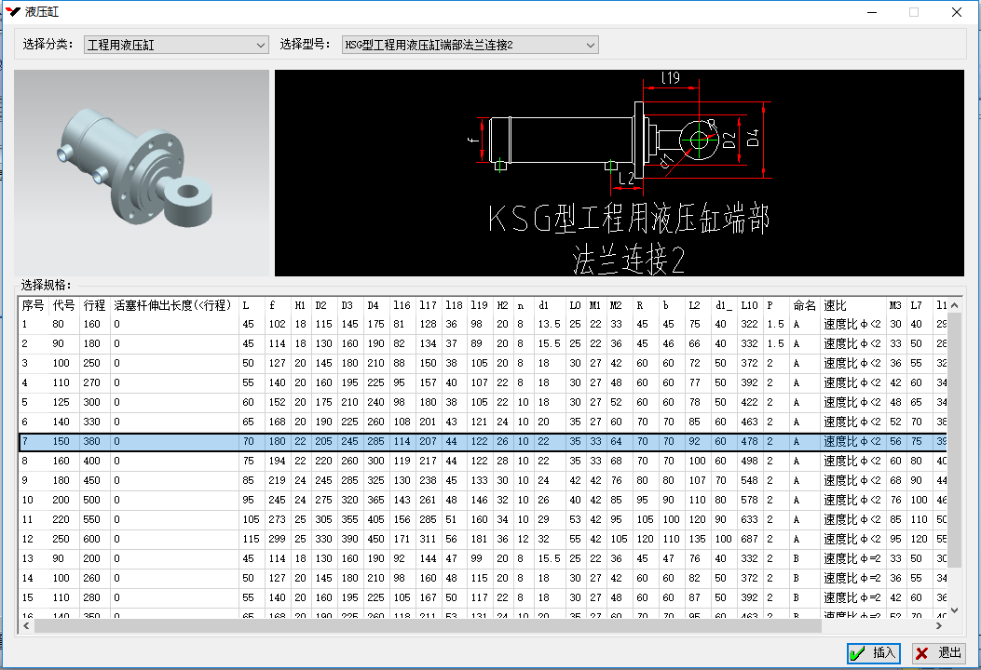
Task: Click the app icon in title bar
Action: point(12,12)
